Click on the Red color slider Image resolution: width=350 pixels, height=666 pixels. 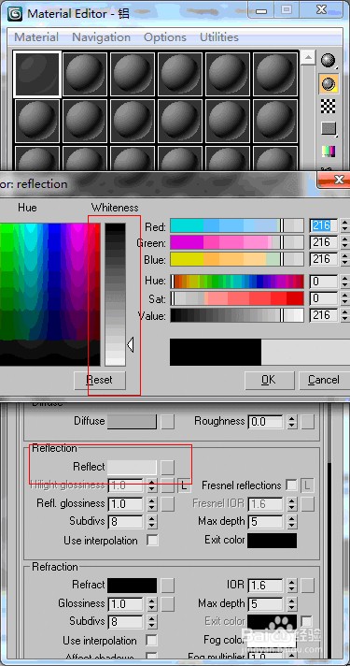click(x=237, y=225)
